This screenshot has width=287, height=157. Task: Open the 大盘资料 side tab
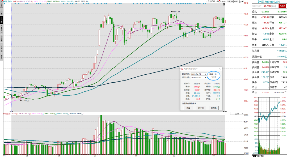pyautogui.click(x=2, y=29)
